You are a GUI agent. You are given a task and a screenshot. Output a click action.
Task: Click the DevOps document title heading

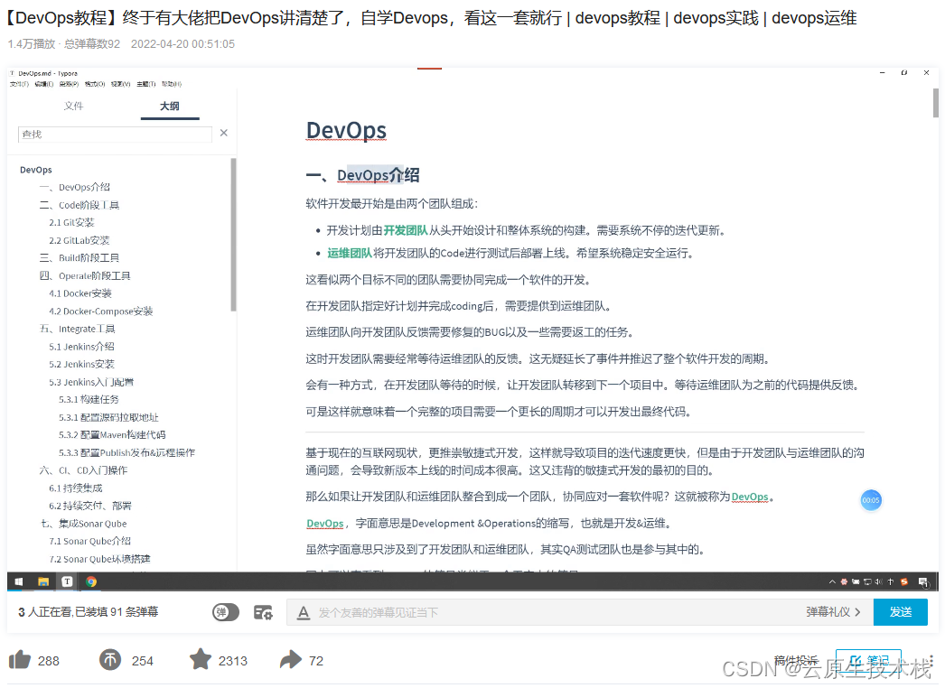click(346, 130)
